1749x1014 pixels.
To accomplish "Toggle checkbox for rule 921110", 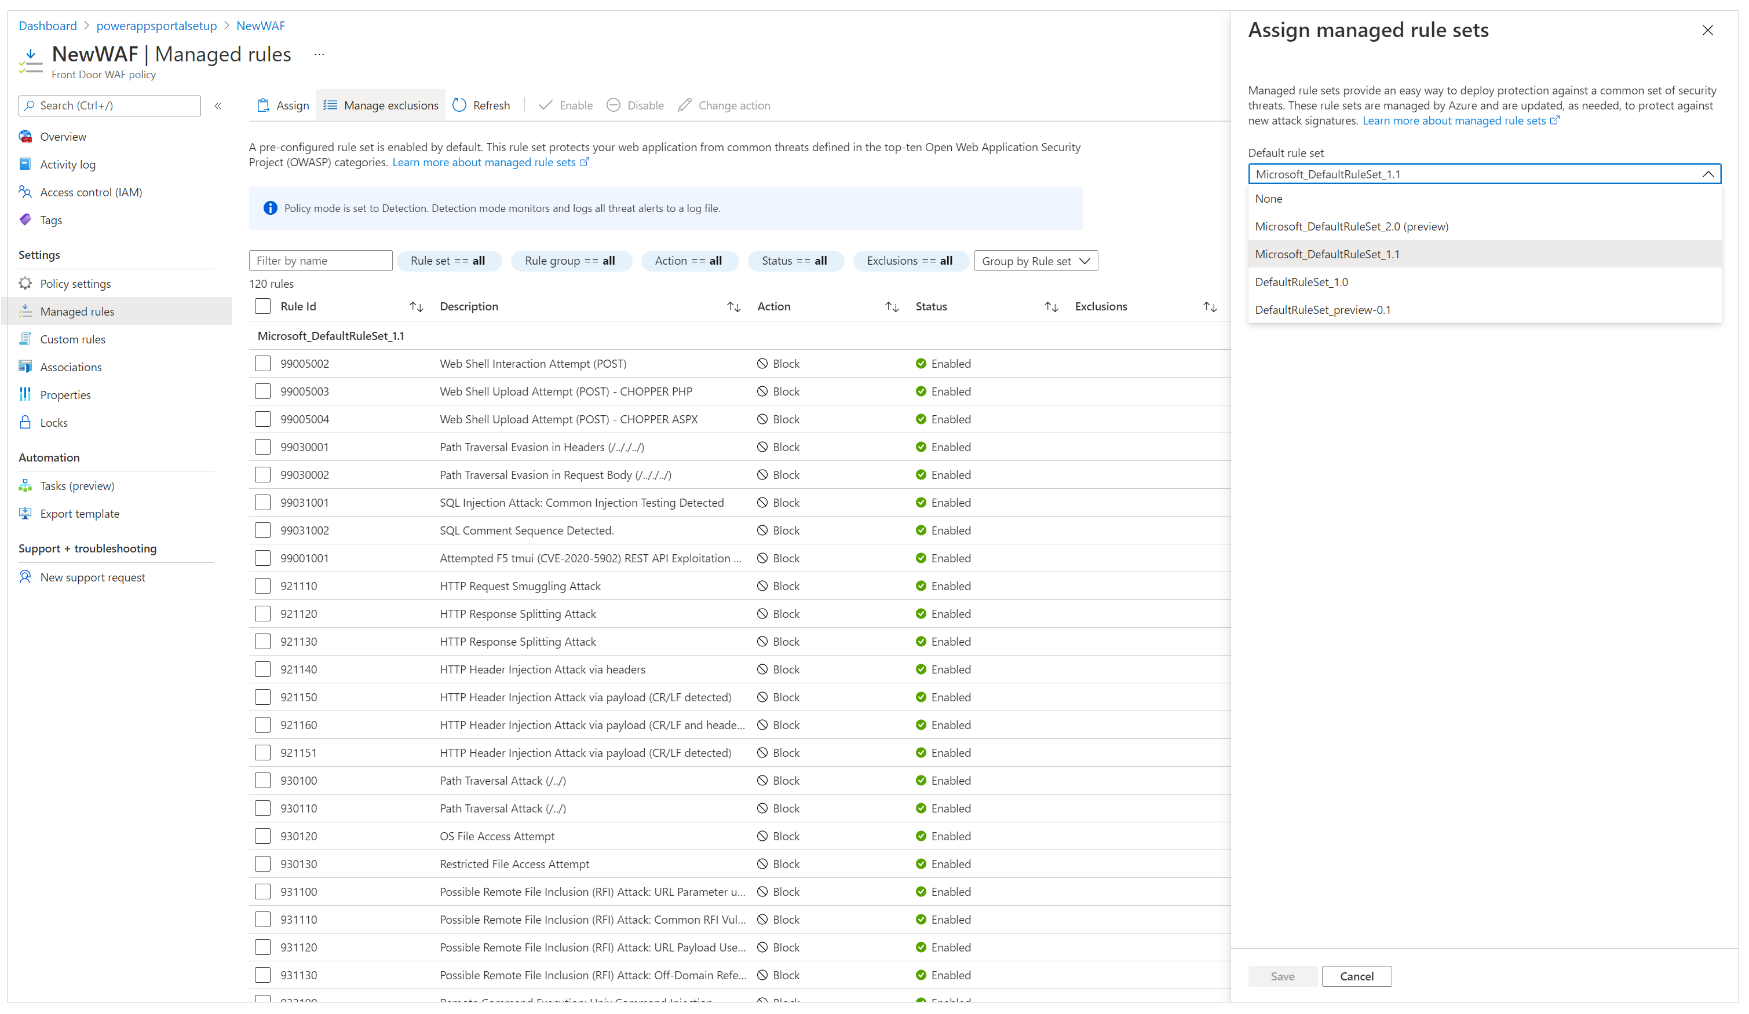I will 264,585.
